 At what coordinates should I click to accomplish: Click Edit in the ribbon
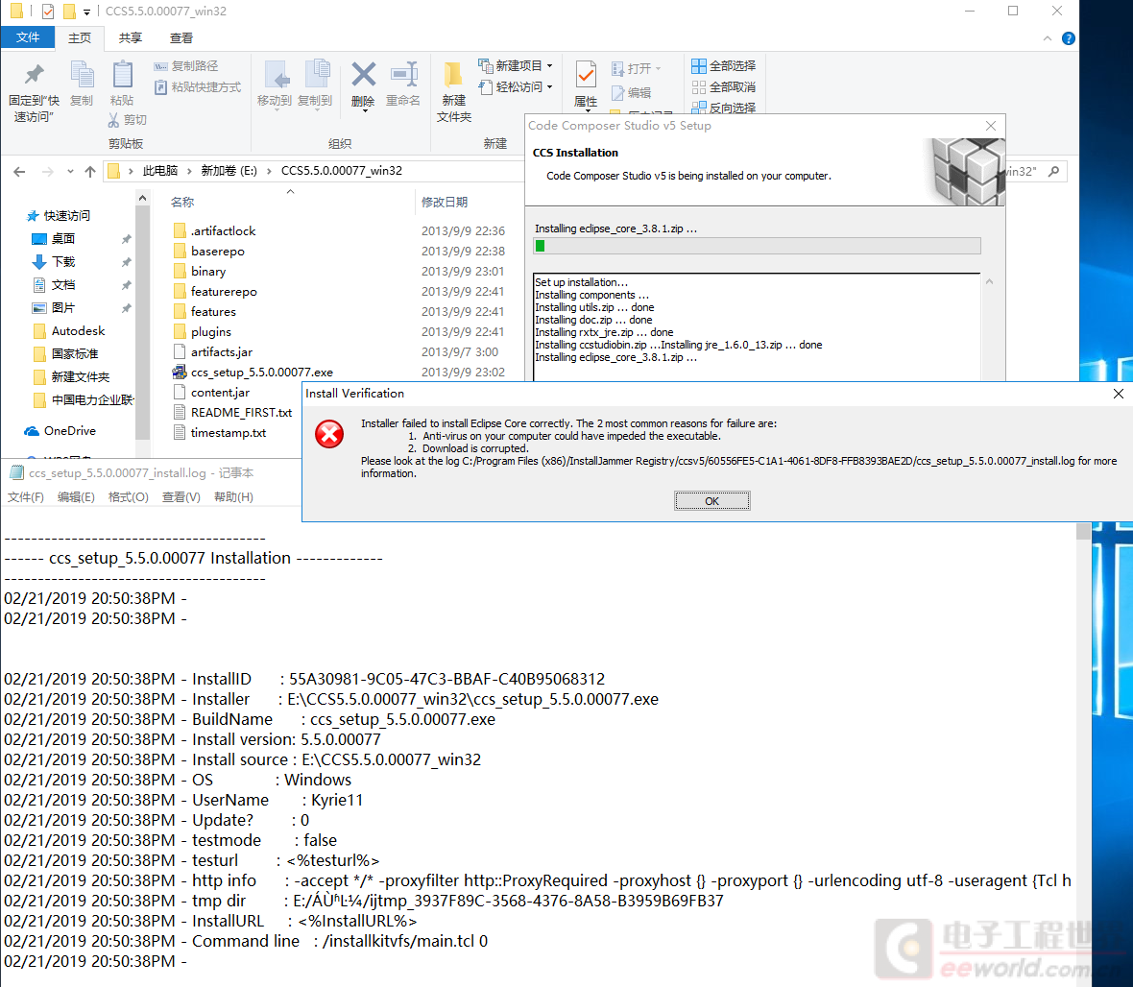coord(632,92)
